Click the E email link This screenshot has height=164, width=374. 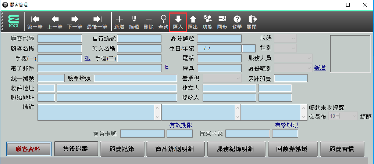(x=167, y=68)
